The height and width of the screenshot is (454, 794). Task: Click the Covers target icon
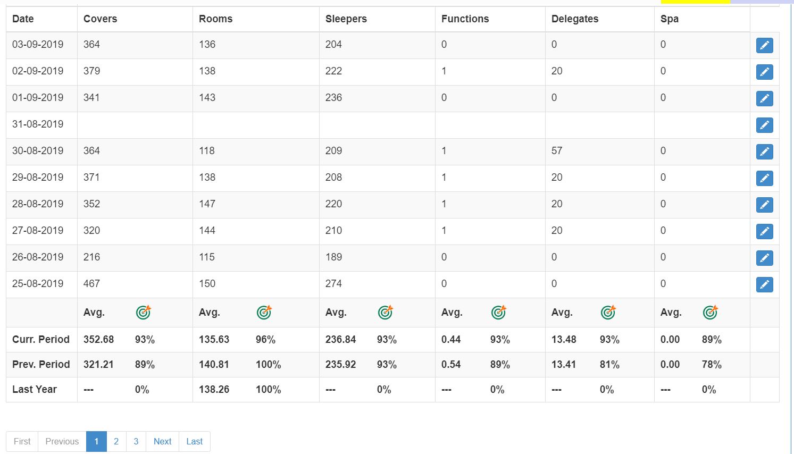144,312
